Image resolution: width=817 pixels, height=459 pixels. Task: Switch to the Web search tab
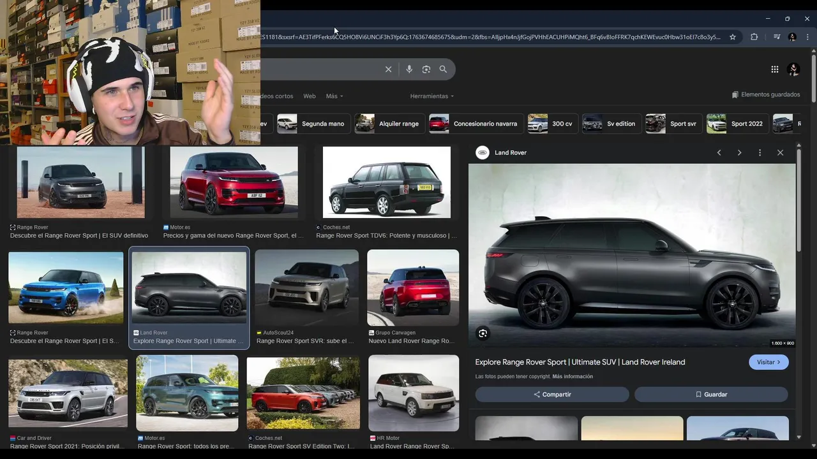pos(310,96)
